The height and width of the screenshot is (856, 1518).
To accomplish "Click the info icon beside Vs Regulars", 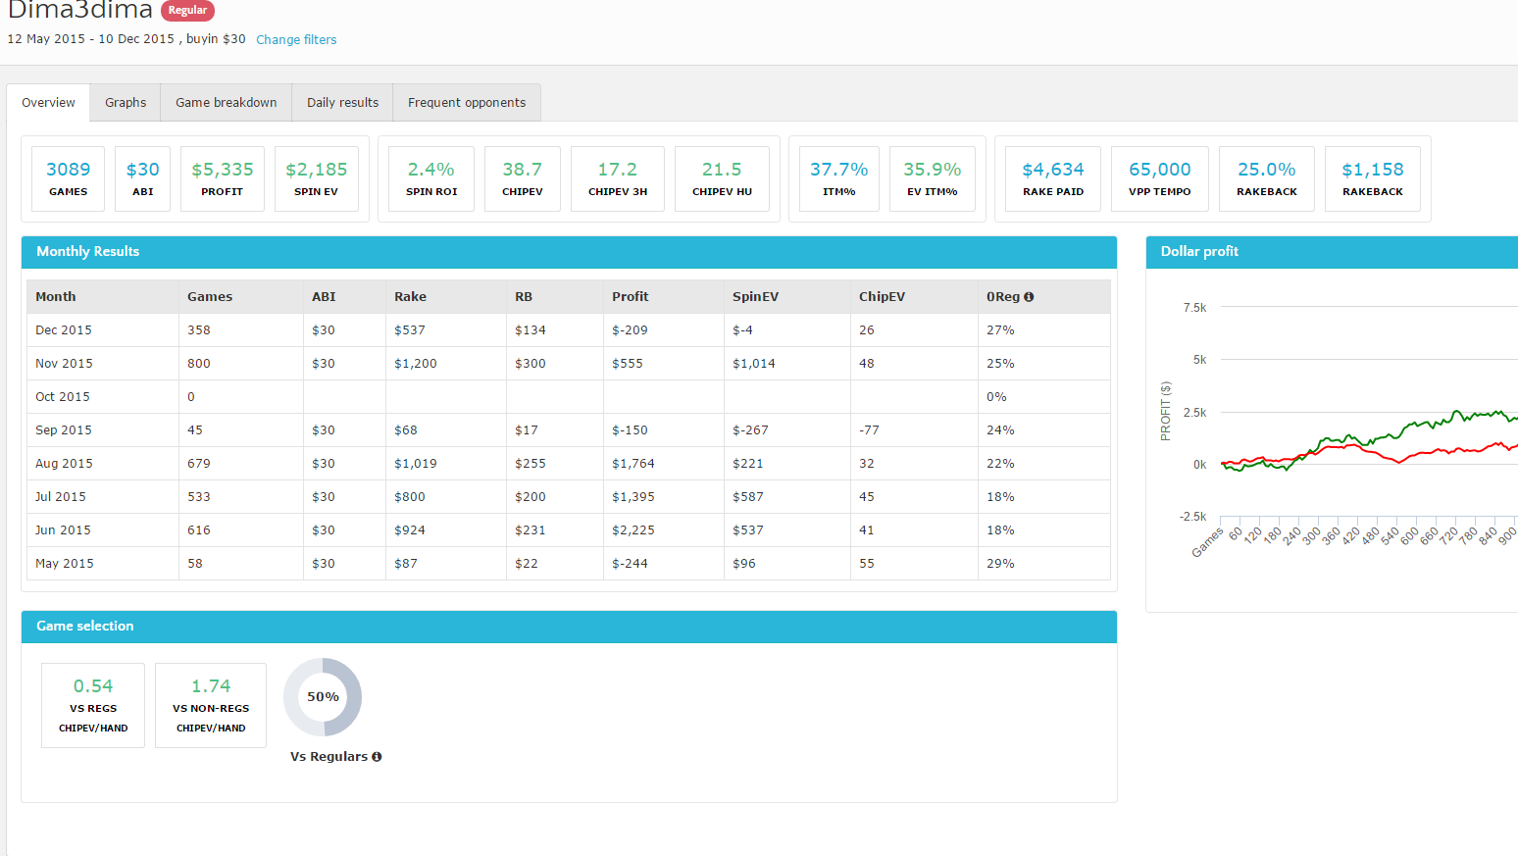I will click(x=377, y=757).
